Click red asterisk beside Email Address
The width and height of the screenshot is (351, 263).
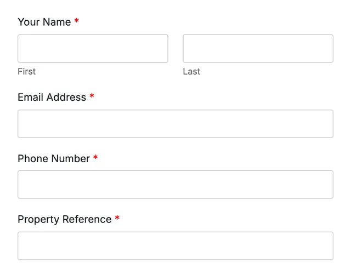(x=92, y=96)
